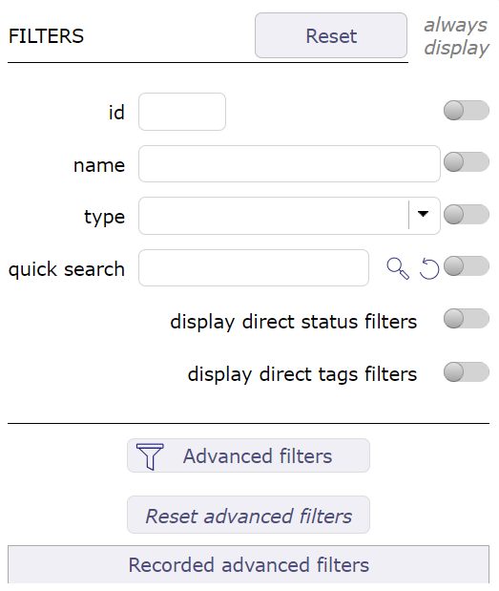499x591 pixels.
Task: Click the "always display" column label
Action: (456, 36)
